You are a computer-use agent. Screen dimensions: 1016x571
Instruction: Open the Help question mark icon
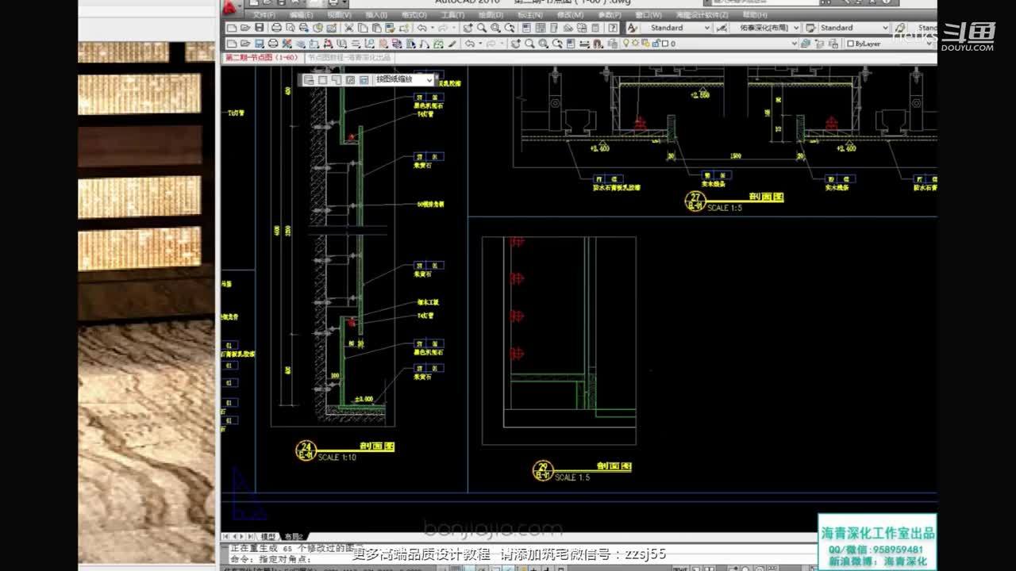click(x=613, y=28)
